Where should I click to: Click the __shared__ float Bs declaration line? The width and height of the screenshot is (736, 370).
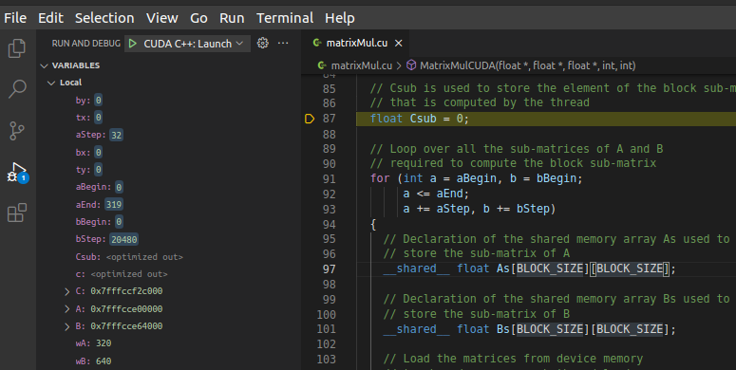[530, 329]
